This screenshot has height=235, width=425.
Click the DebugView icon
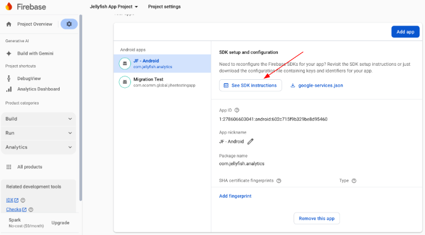pyautogui.click(x=9, y=78)
